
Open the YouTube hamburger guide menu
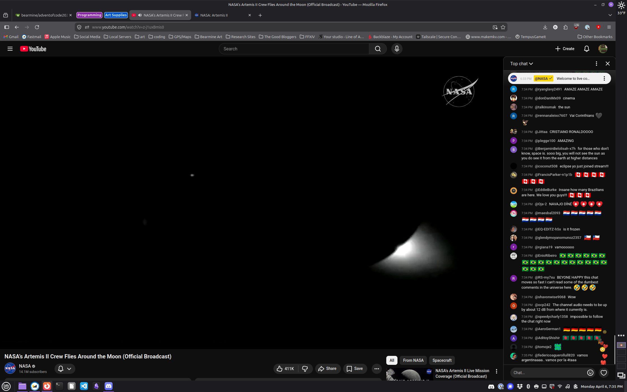pos(10,49)
